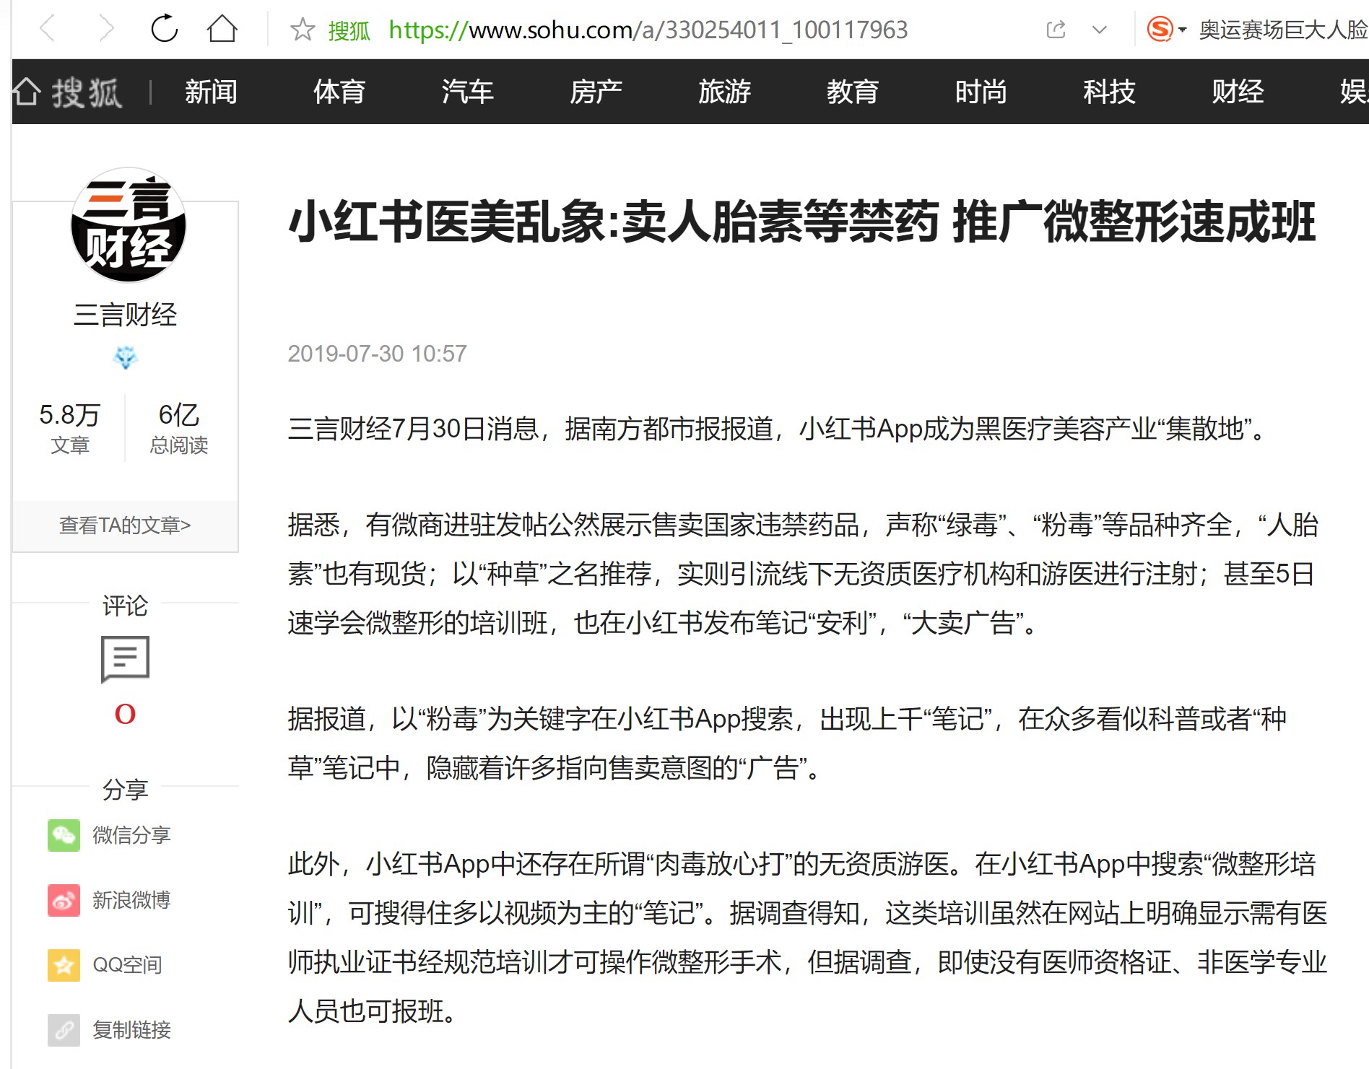Click the article headline 小红书医美乱象
Image resolution: width=1369 pixels, height=1069 pixels.
tap(802, 222)
